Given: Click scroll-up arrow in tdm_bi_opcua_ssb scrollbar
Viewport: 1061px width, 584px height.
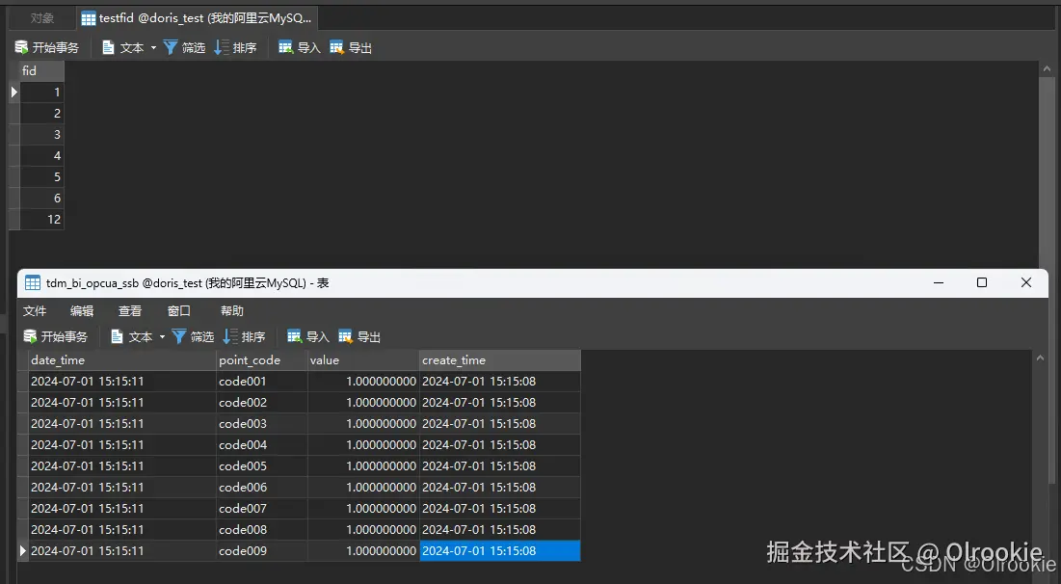Looking at the screenshot, I should pos(1040,358).
